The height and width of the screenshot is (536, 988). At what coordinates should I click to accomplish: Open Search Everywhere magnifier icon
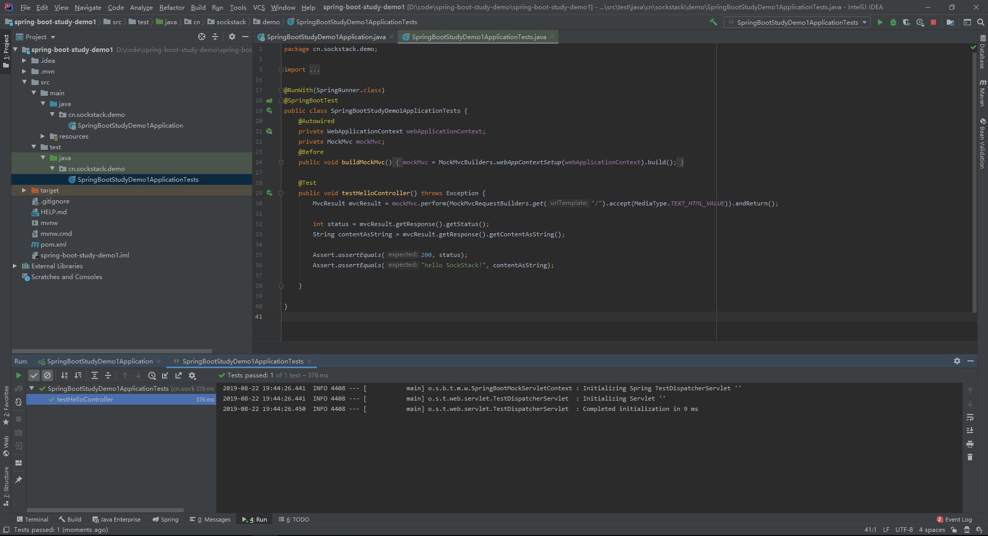[x=981, y=22]
